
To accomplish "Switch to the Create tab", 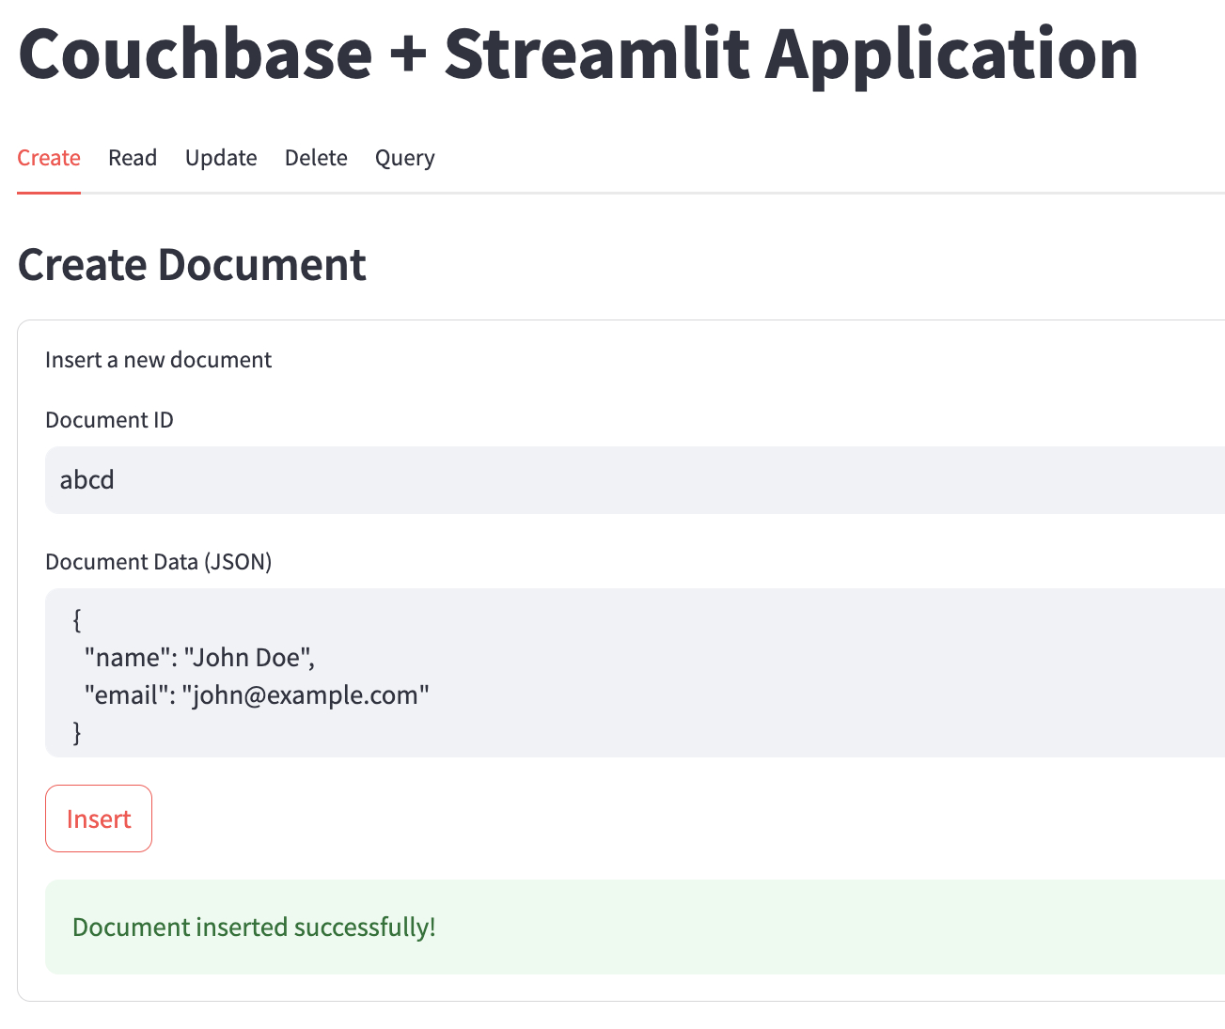I will 49,158.
